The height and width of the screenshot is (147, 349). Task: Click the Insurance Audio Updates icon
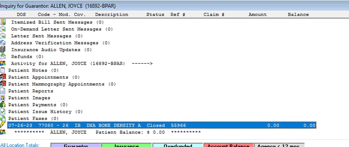tap(3, 50)
